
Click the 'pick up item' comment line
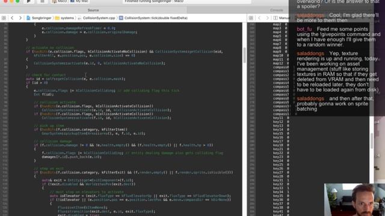49,125
